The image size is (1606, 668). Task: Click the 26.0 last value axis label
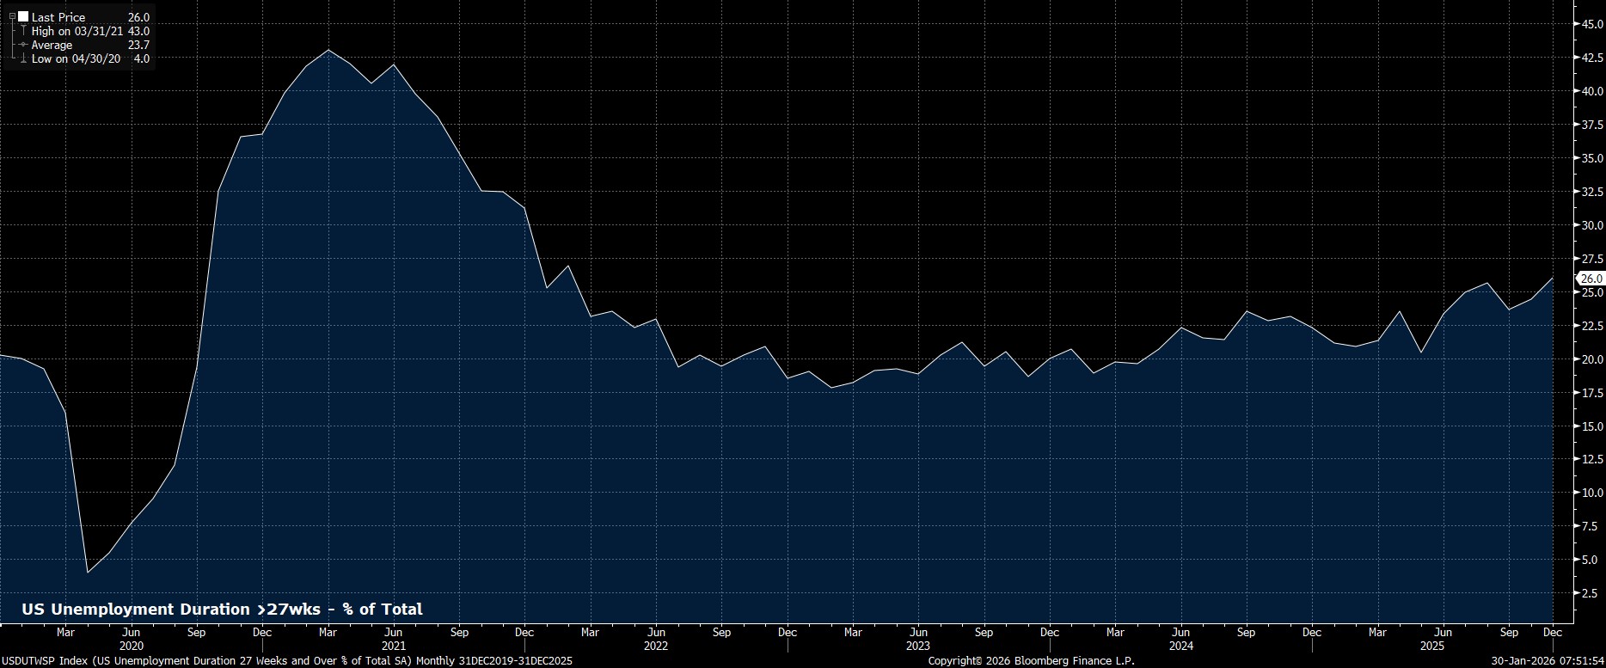tap(1591, 279)
